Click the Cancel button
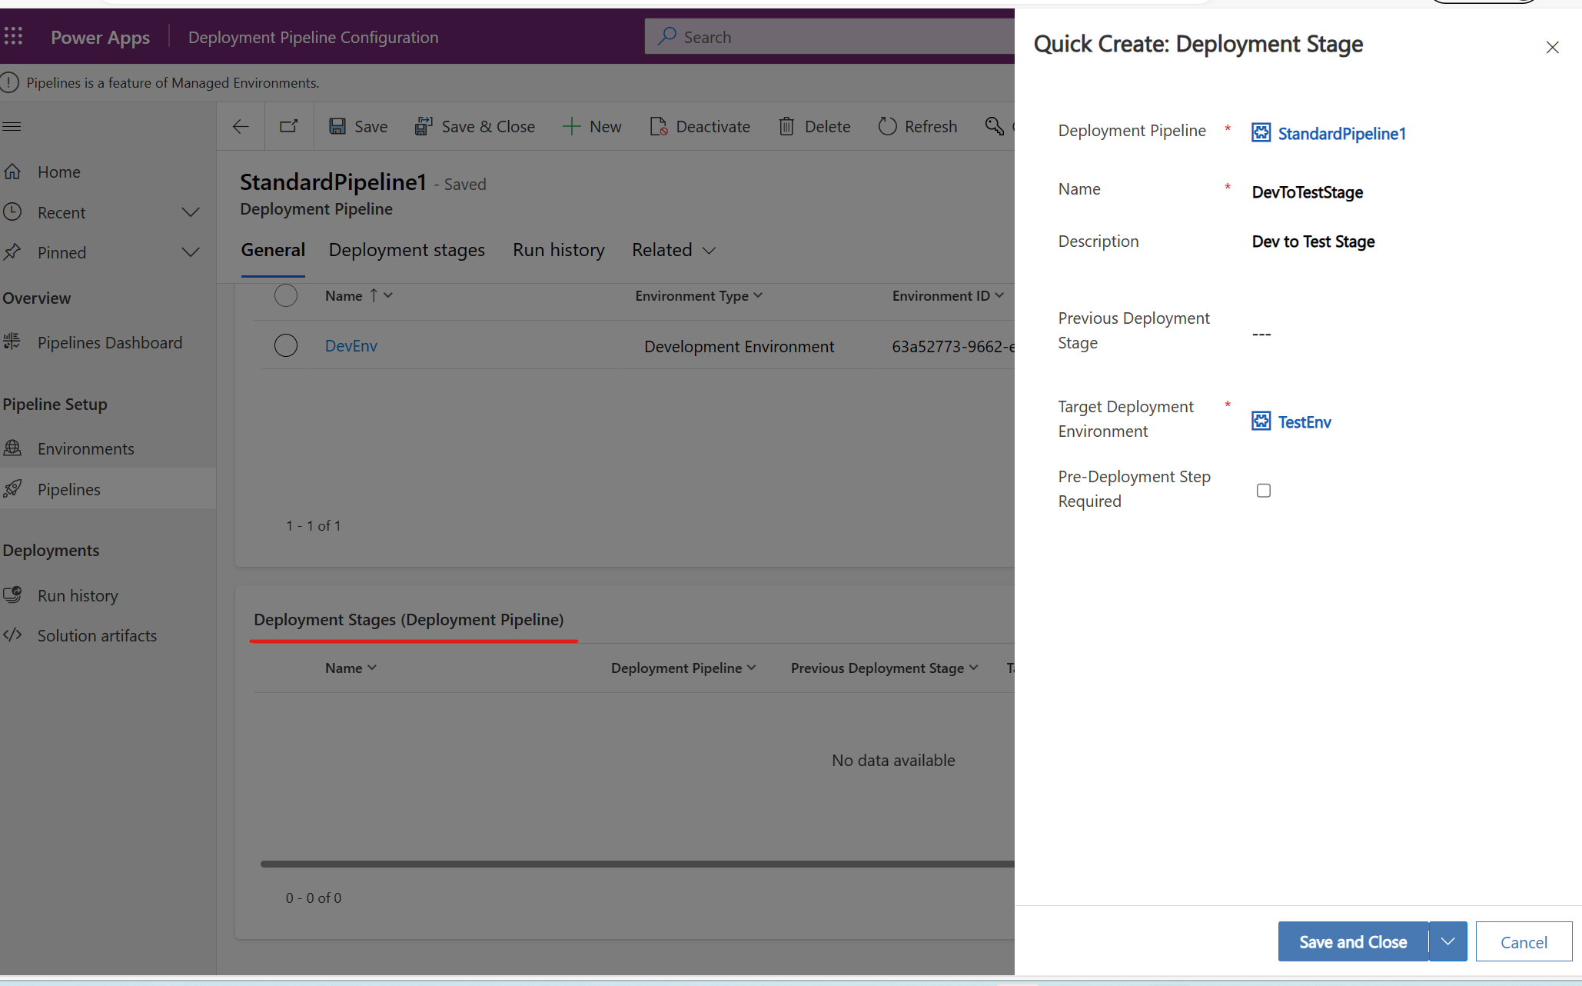1582x986 pixels. click(1523, 941)
